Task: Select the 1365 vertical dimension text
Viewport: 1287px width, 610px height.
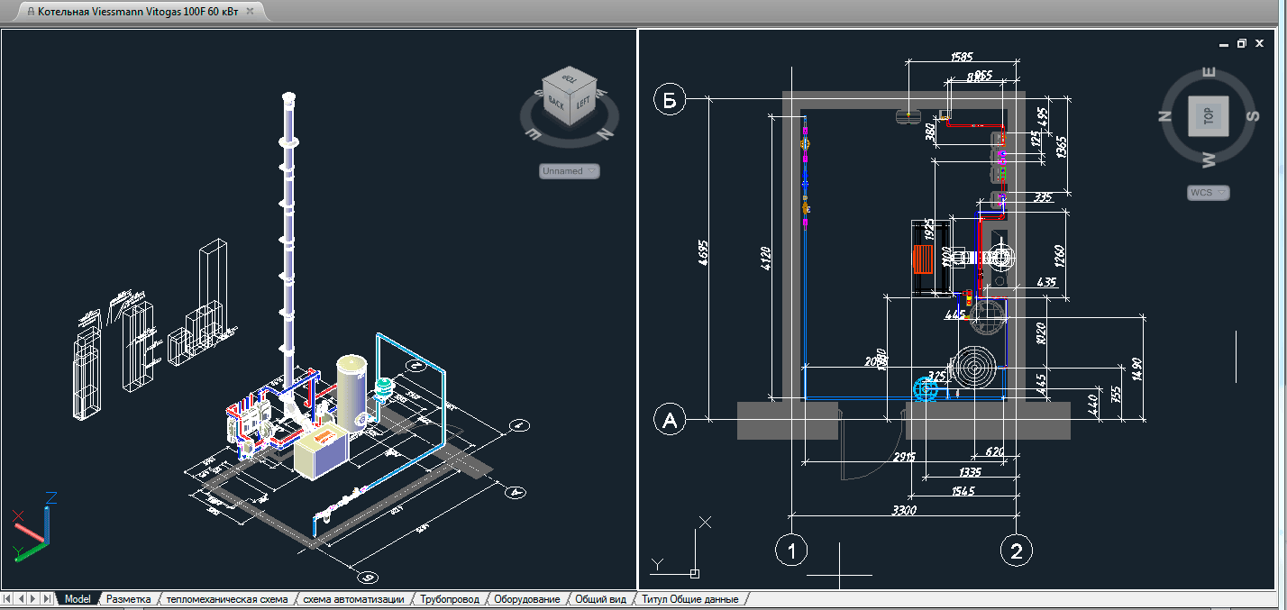Action: coord(1063,145)
